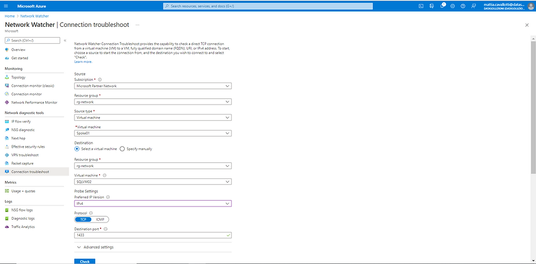Close the Network Watcher blade
Screen dimensions: 536x264
[x=527, y=25]
